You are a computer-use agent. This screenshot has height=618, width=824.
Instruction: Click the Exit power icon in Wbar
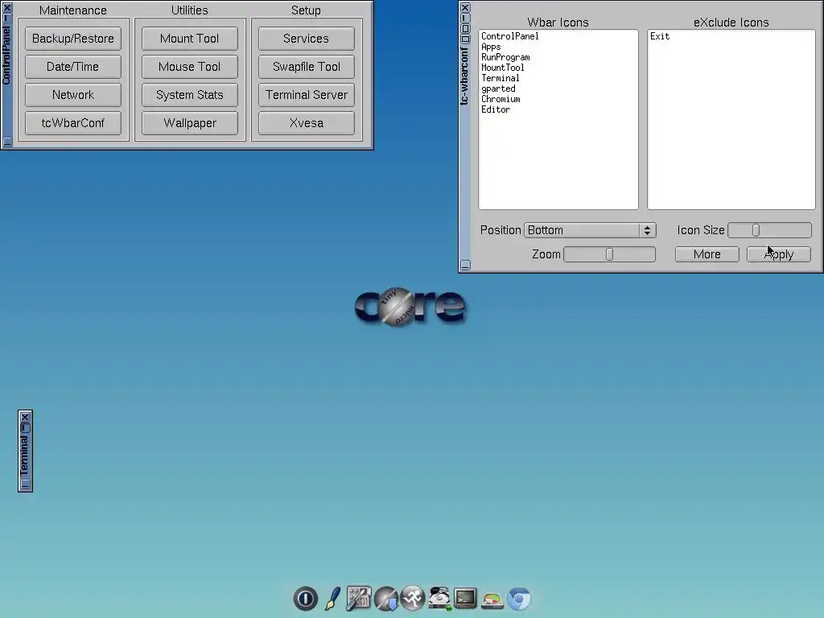[305, 598]
